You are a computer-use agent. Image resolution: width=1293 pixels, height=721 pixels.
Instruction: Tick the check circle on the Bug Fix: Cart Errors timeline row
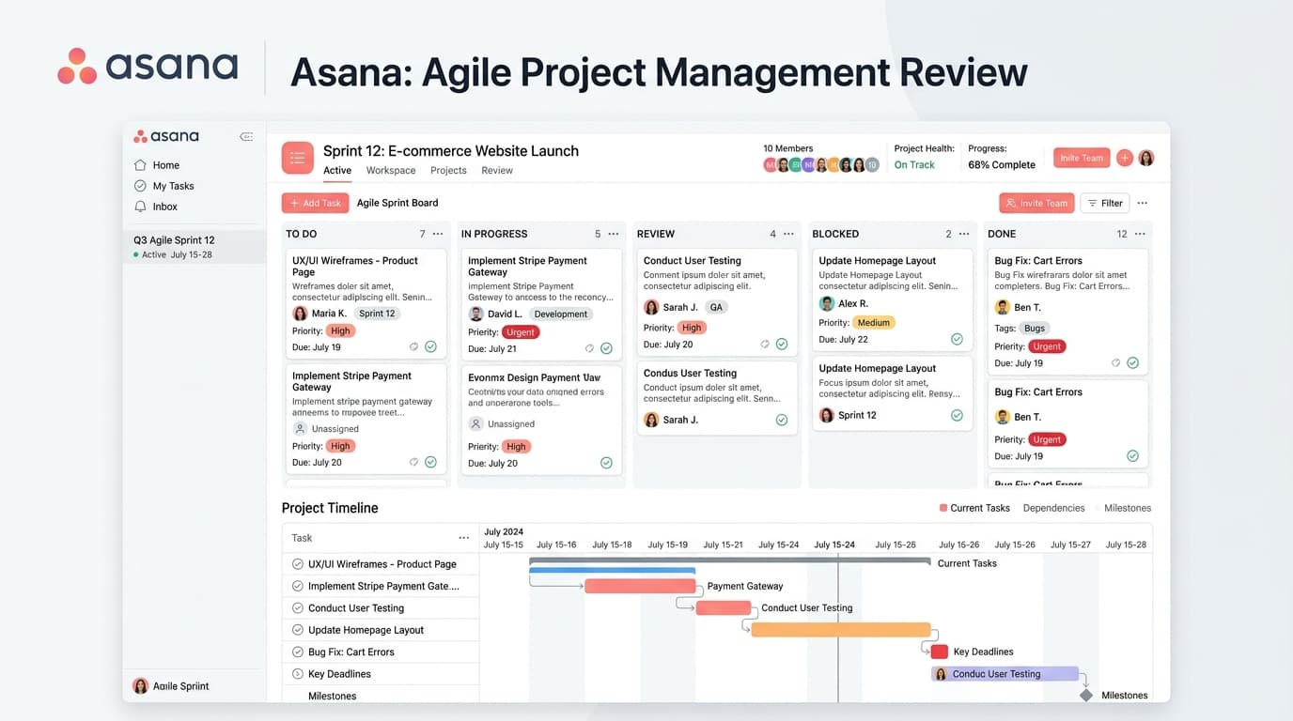(x=298, y=652)
